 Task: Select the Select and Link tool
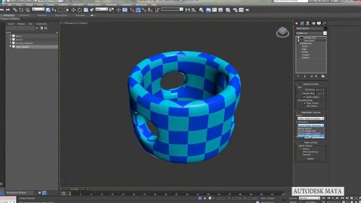click(15, 10)
